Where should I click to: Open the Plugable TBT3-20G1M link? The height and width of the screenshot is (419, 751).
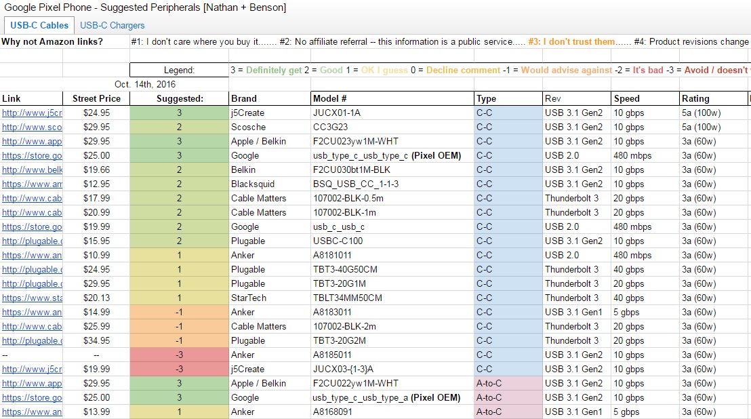(32, 284)
